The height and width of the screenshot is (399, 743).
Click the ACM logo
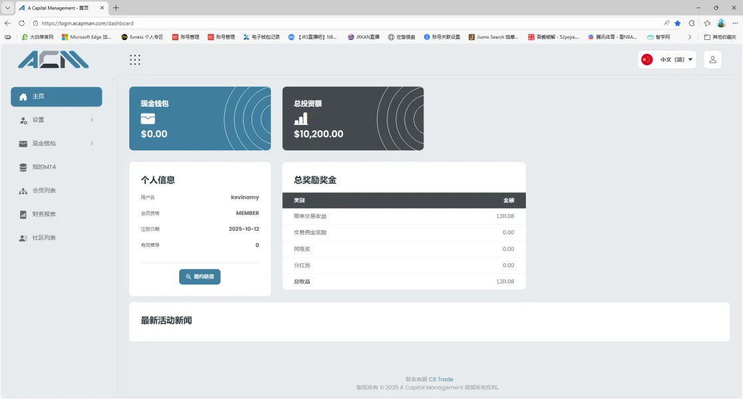click(53, 60)
